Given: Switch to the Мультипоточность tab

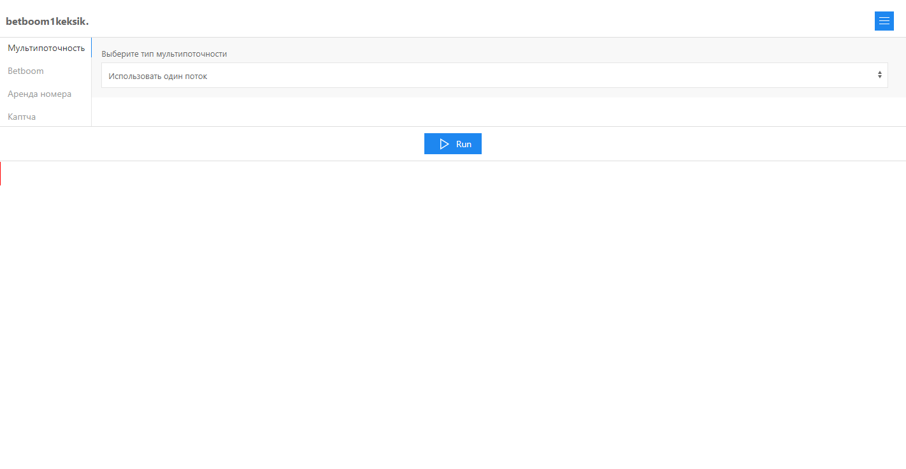Looking at the screenshot, I should [x=46, y=48].
